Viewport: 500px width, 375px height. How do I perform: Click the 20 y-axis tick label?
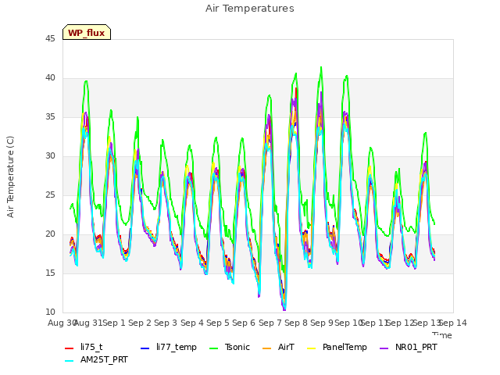50,234
